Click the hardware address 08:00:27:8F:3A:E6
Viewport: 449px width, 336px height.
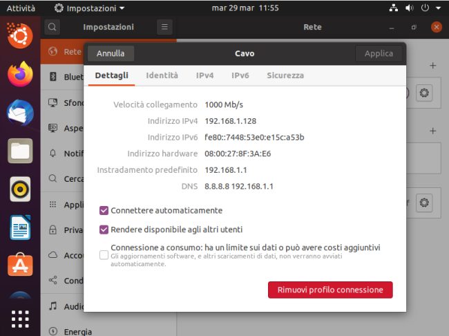pyautogui.click(x=238, y=153)
